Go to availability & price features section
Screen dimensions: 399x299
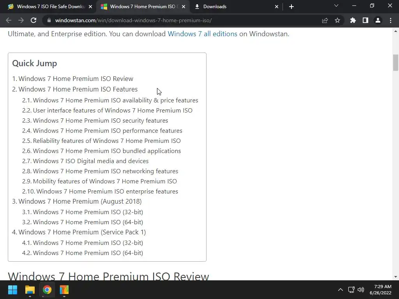click(x=115, y=100)
